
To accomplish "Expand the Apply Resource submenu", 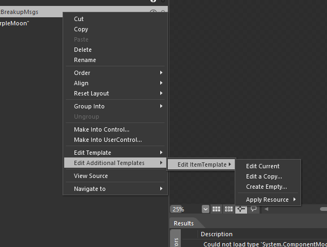I will [271, 200].
